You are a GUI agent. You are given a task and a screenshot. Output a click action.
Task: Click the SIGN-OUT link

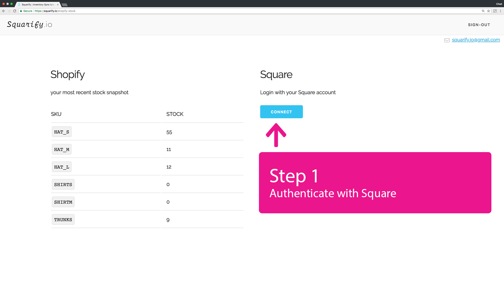click(479, 25)
